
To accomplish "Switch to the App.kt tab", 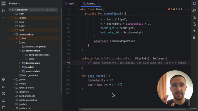I will [70, 3].
